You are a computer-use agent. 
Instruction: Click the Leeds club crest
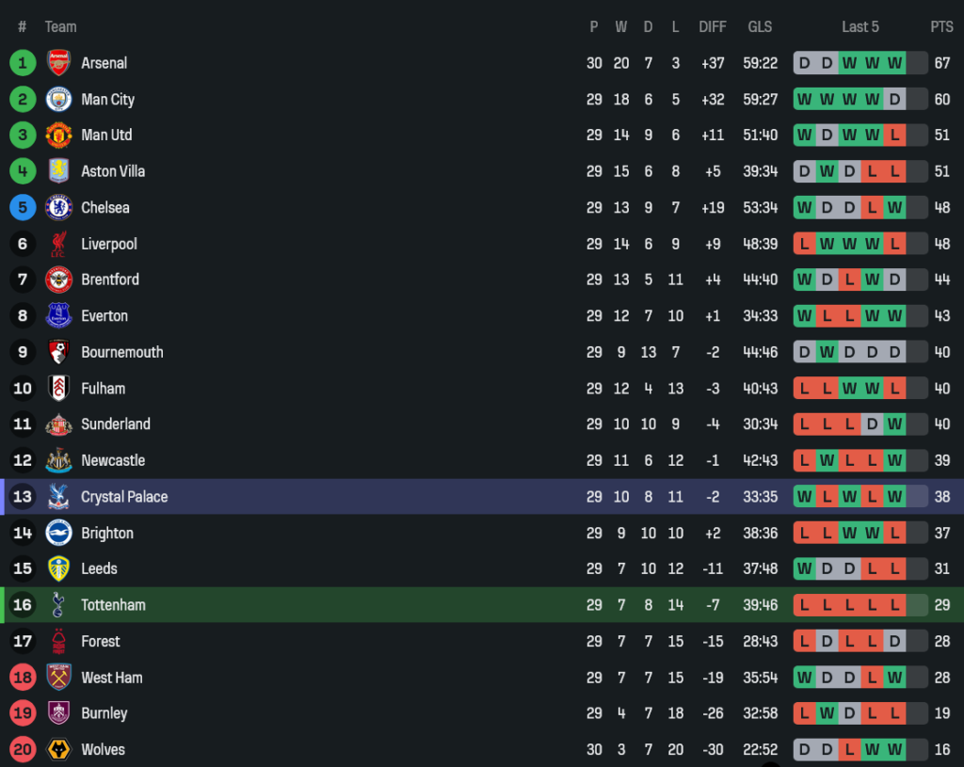pyautogui.click(x=58, y=568)
